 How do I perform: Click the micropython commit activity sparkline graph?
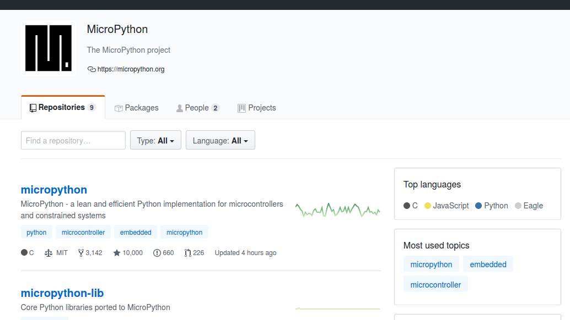338,210
